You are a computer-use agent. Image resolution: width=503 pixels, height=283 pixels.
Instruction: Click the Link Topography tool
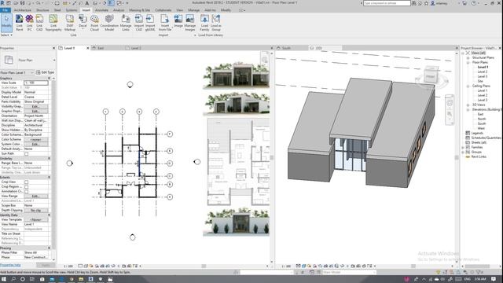53,23
